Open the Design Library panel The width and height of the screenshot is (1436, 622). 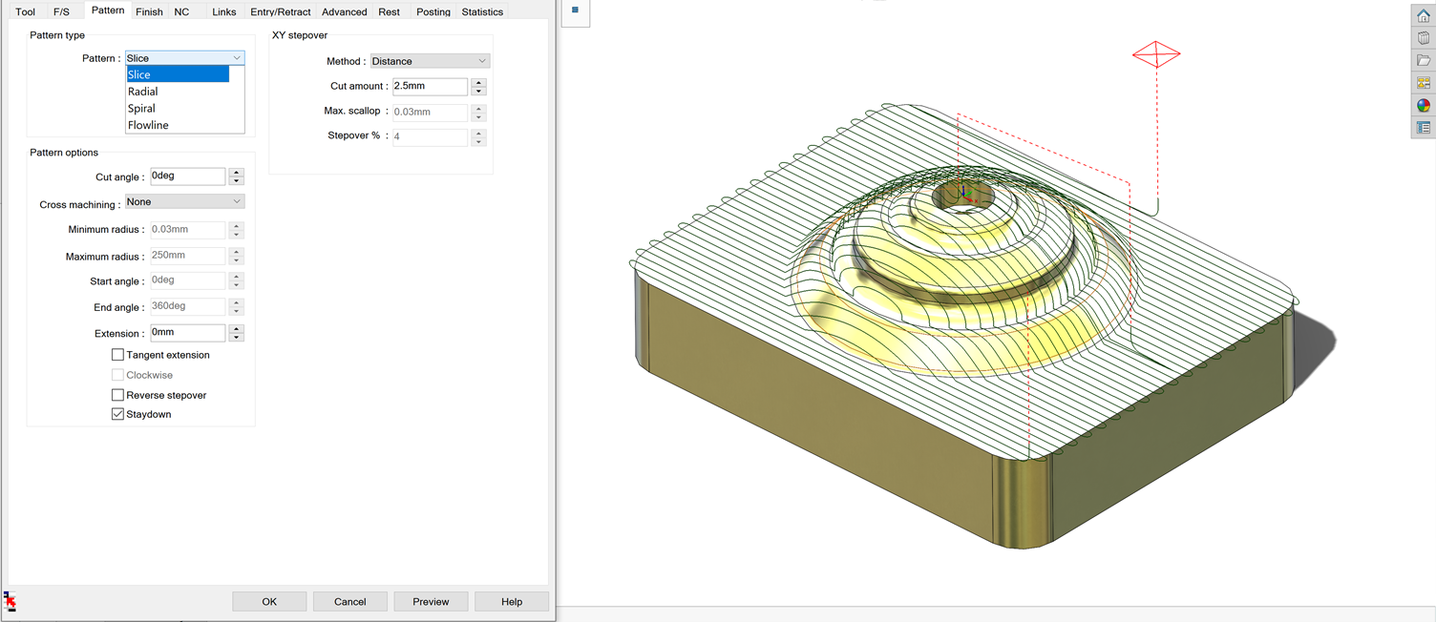(1423, 36)
